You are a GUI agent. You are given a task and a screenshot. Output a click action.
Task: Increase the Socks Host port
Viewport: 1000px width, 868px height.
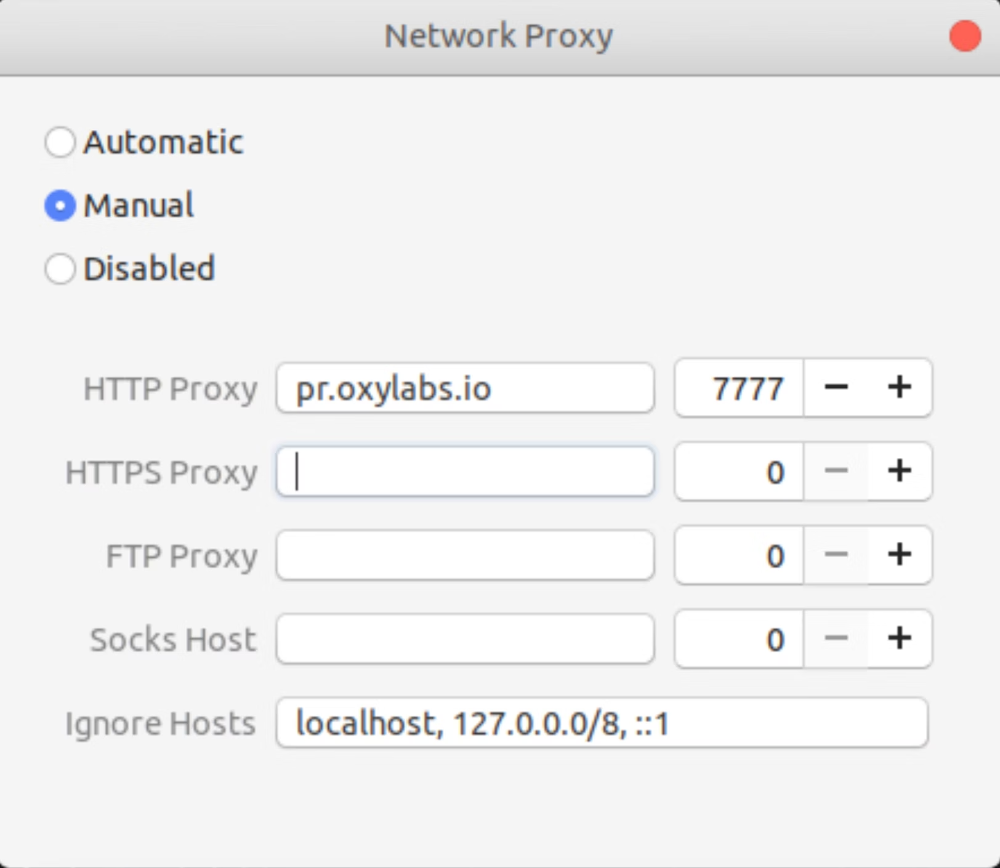[900, 639]
